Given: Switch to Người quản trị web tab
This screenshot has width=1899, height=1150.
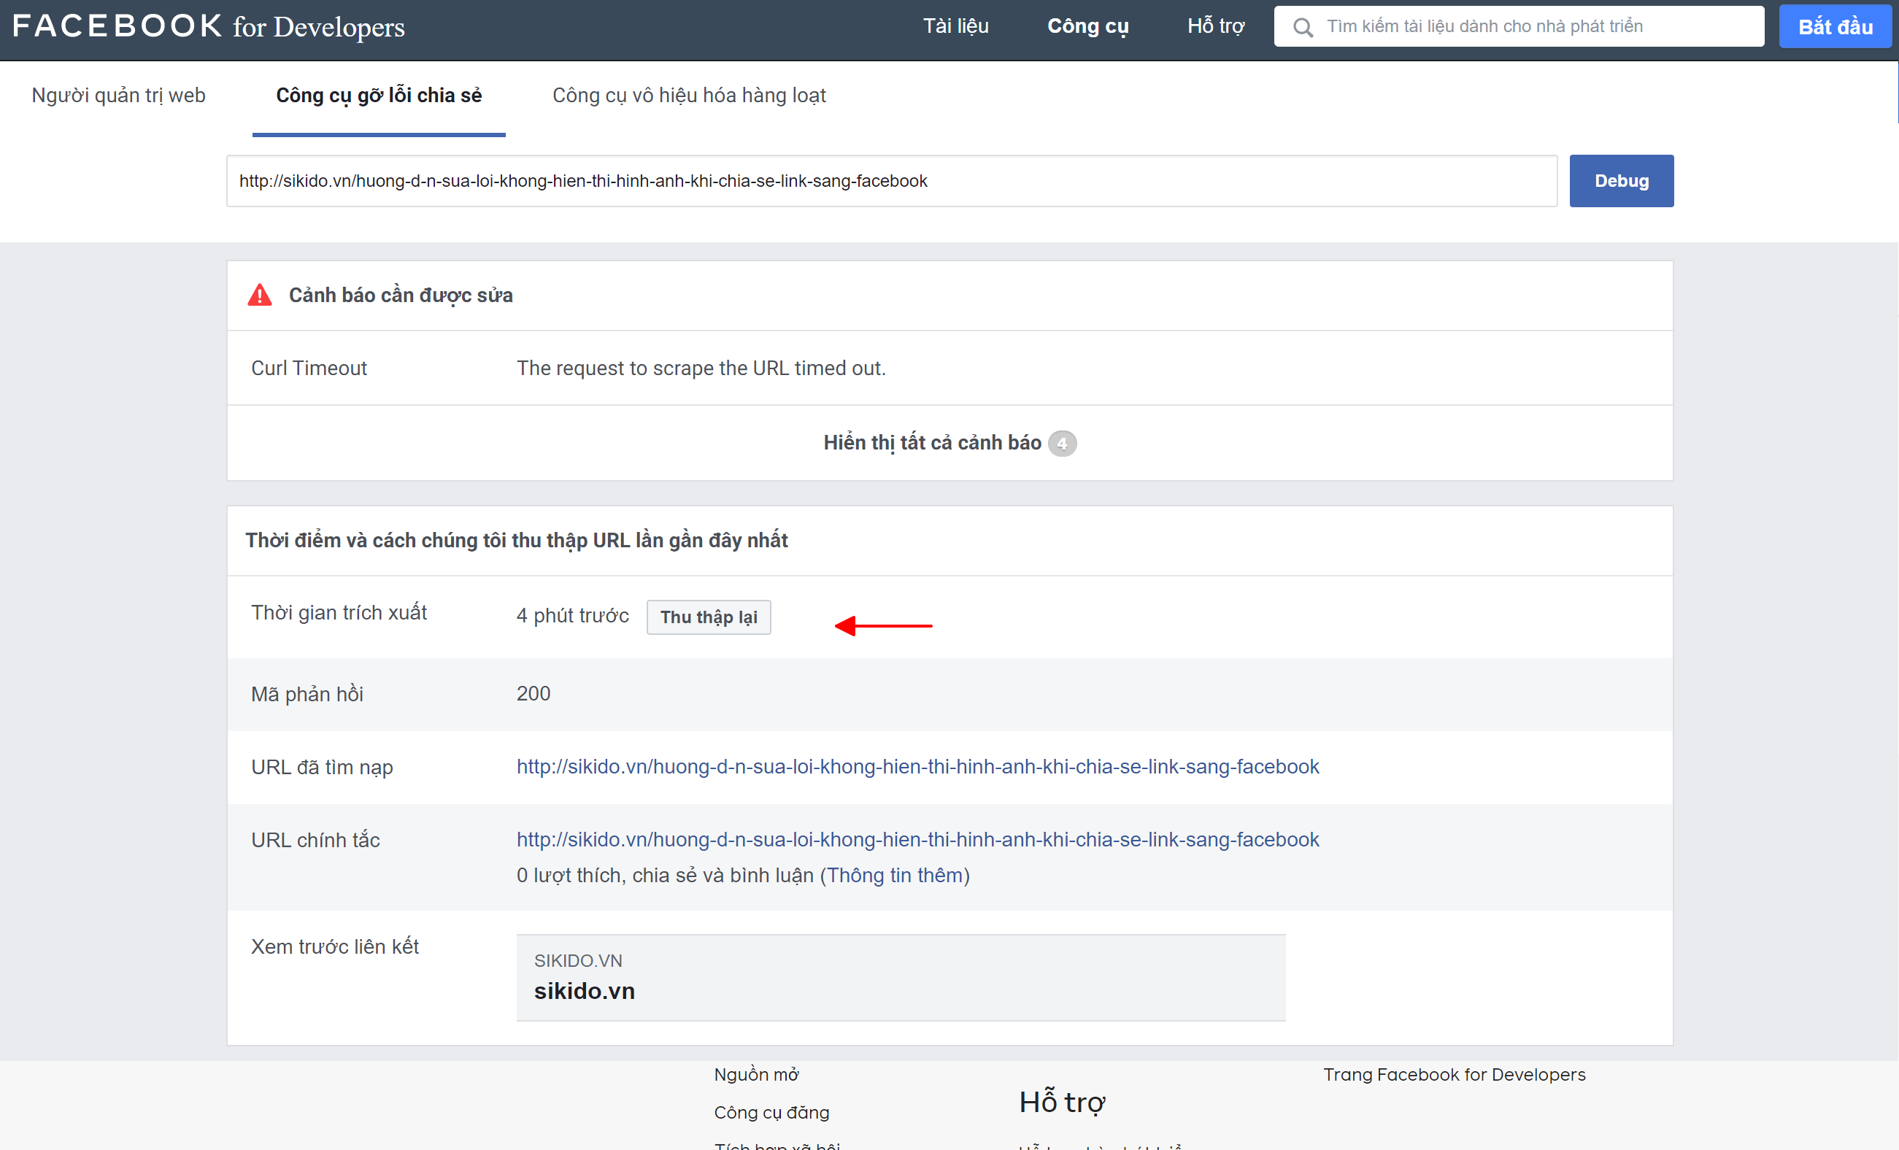Looking at the screenshot, I should click(x=119, y=96).
